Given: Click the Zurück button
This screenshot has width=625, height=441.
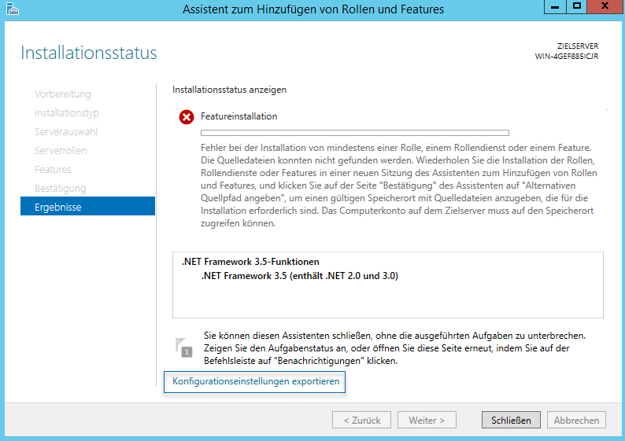Looking at the screenshot, I should pyautogui.click(x=361, y=420).
